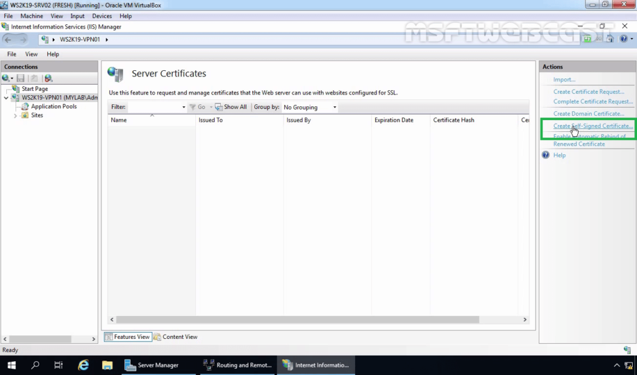Open File Explorer from taskbar
637x375 pixels.
pos(107,365)
